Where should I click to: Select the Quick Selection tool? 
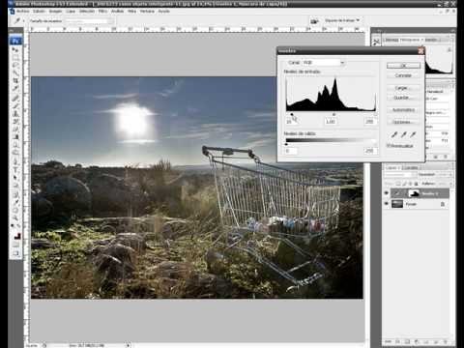pyautogui.click(x=15, y=72)
